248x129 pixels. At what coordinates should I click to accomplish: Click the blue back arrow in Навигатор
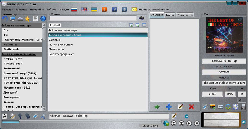pyautogui.click(x=5, y=19)
